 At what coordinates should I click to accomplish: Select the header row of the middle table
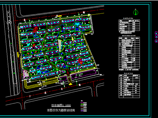click(x=129, y=38)
